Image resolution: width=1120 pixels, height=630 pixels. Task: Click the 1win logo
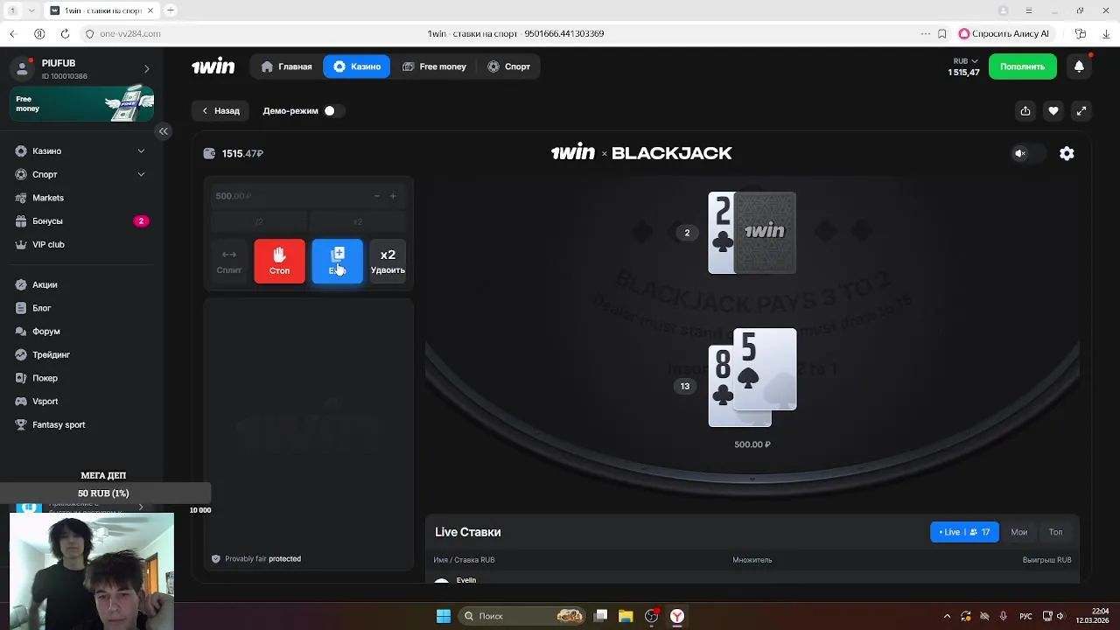pyautogui.click(x=213, y=66)
